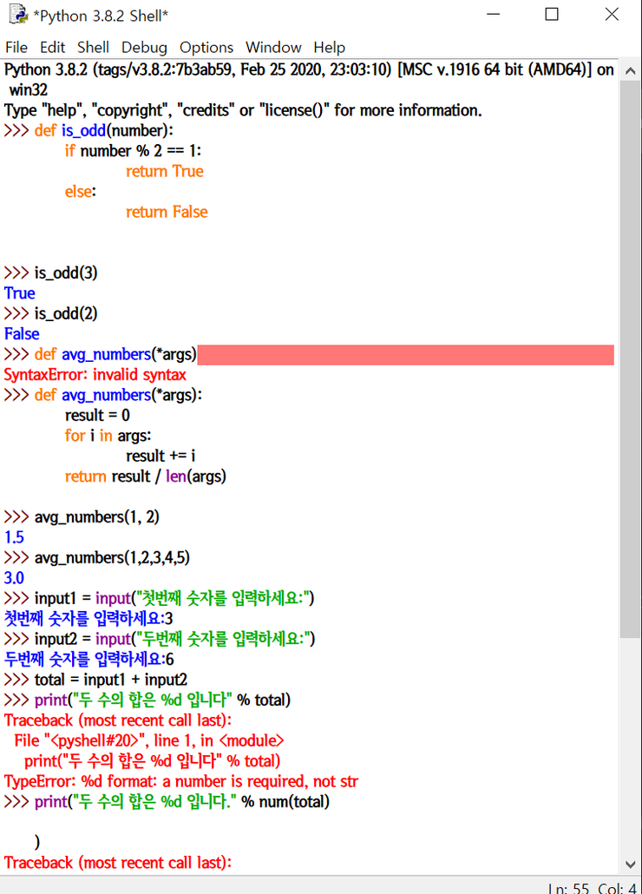Click the 'return False' line
642x894 pixels.
(167, 212)
